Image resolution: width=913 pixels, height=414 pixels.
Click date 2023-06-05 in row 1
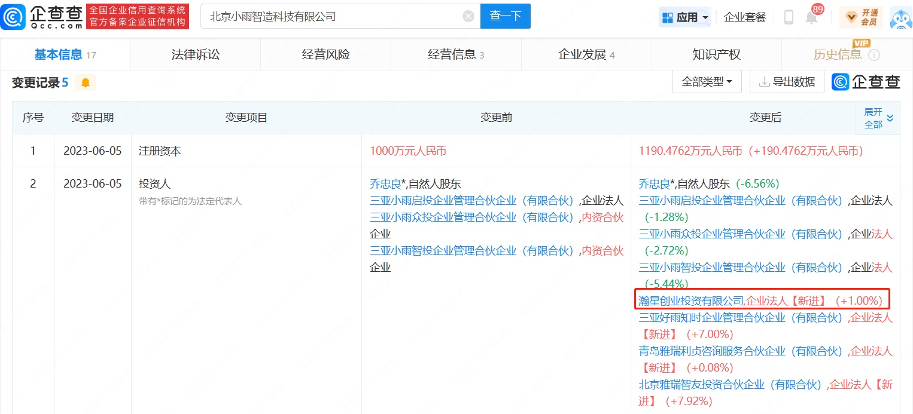[93, 151]
